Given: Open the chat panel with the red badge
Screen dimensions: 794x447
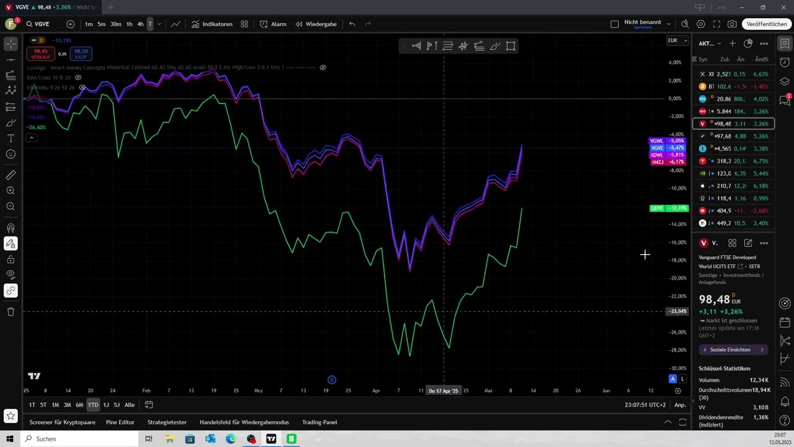Looking at the screenshot, I should point(785,101).
